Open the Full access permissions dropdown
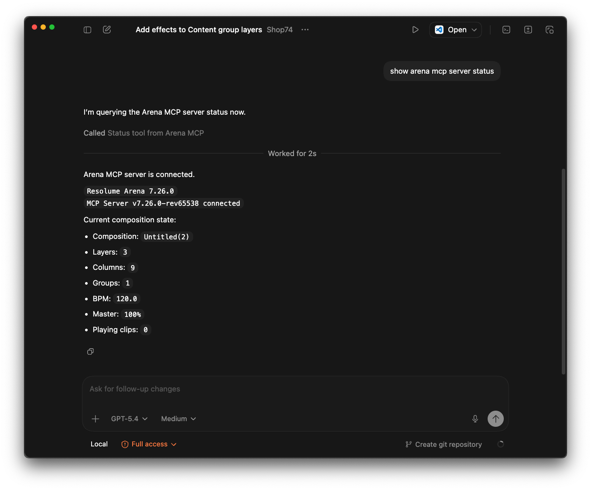Image resolution: width=591 pixels, height=490 pixels. (x=149, y=444)
